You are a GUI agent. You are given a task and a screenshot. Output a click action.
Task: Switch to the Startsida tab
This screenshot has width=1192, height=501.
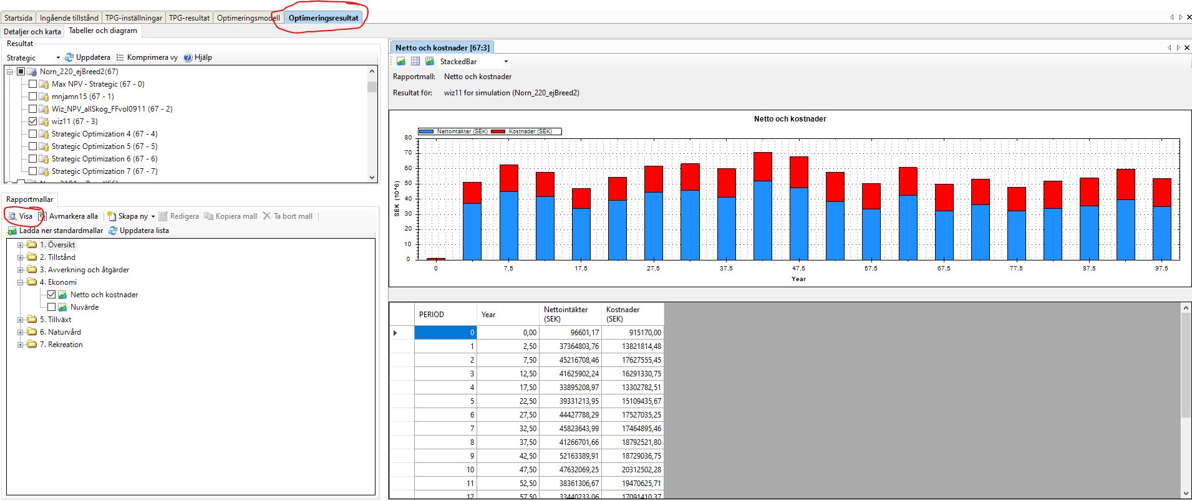[18, 18]
